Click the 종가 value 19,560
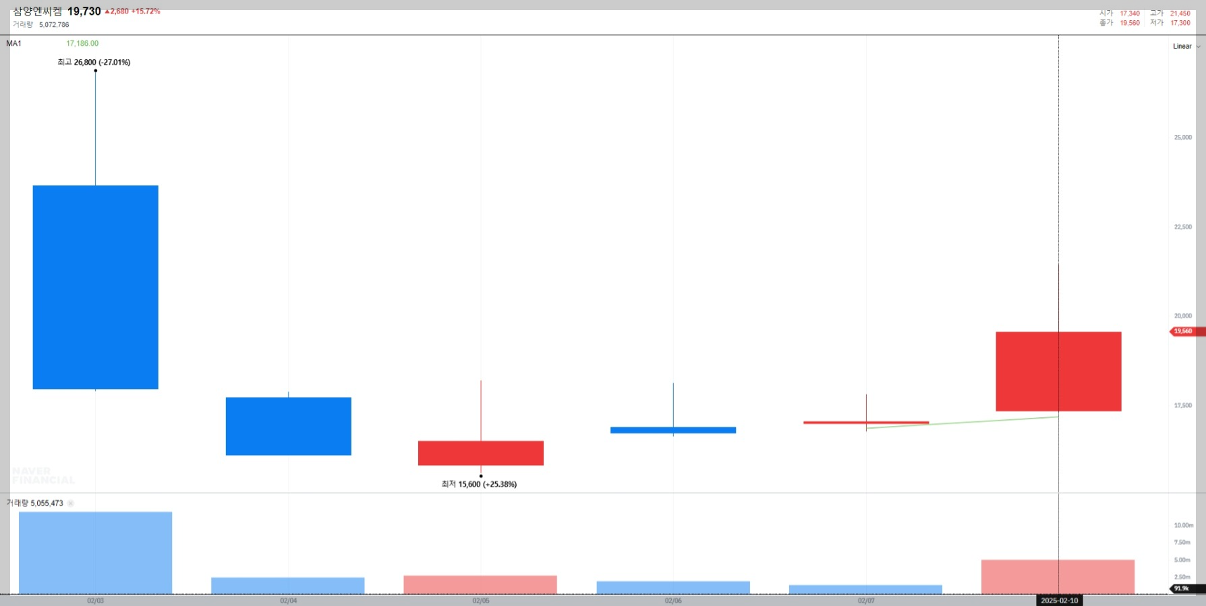Image resolution: width=1206 pixels, height=606 pixels. pos(1130,23)
